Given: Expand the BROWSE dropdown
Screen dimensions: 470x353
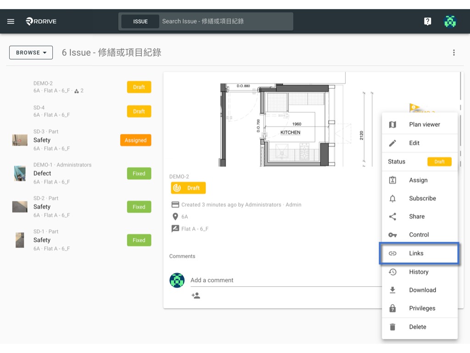Looking at the screenshot, I should [31, 52].
